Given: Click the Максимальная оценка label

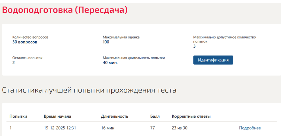Looking at the screenshot, I should (x=121, y=37).
